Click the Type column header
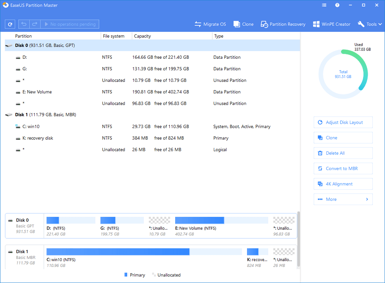Viewport: 385px width, 283px height. 256,36
